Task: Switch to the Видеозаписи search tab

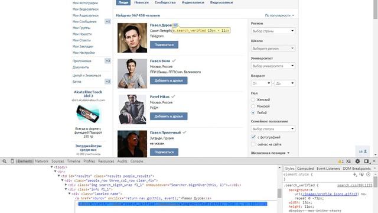Action: pyautogui.click(x=221, y=2)
